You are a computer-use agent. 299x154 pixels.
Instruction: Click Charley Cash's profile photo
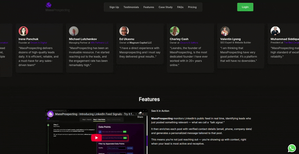coord(175,31)
